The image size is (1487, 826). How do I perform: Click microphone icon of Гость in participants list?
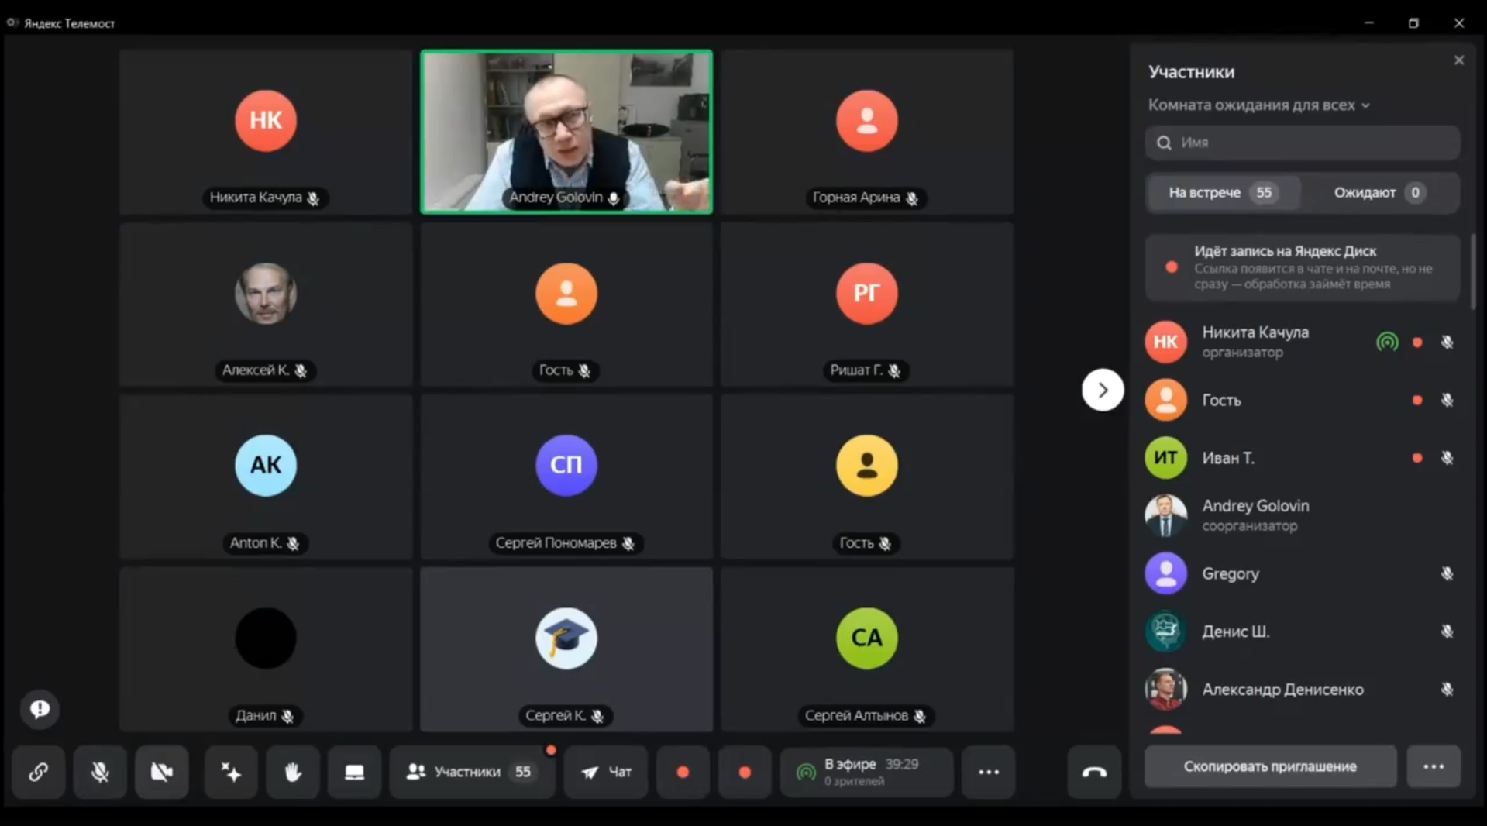[x=1447, y=400]
